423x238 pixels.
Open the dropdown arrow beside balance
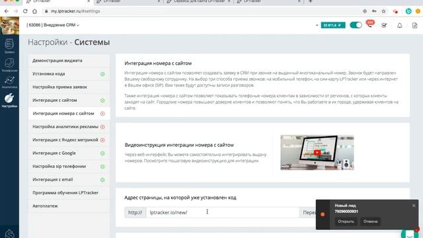point(317,25)
